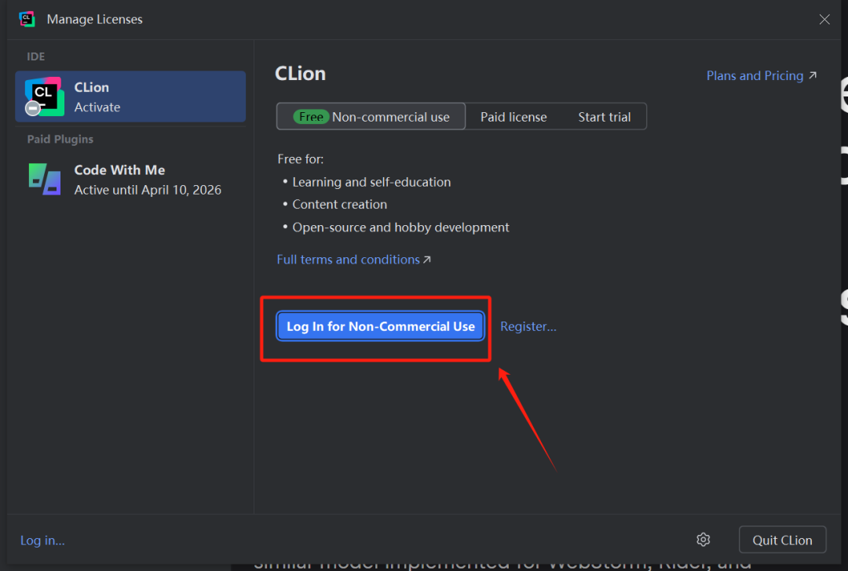Select the CLion Activate item in the sidebar
848x571 pixels.
130,96
